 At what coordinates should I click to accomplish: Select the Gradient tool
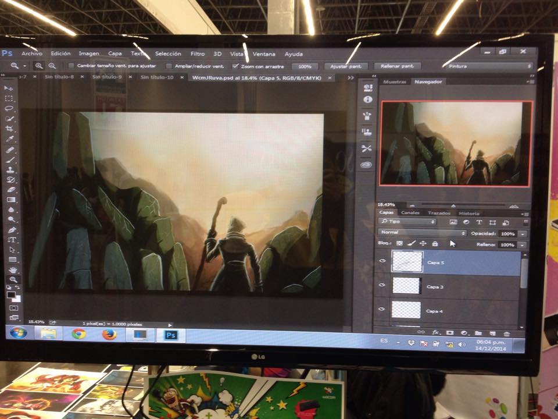11,200
